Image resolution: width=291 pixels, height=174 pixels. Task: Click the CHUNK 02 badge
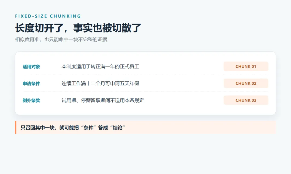[x=246, y=84]
